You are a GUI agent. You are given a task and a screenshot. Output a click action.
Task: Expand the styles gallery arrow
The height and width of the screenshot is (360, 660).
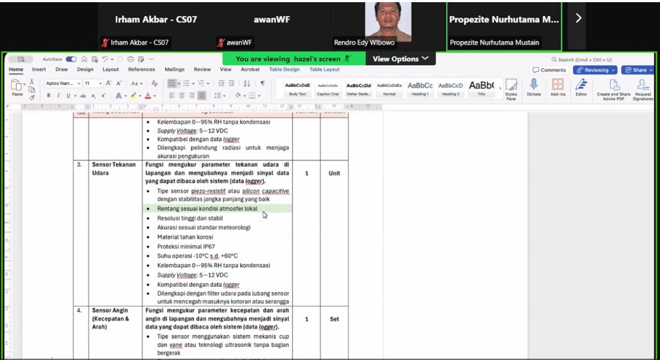pos(500,88)
